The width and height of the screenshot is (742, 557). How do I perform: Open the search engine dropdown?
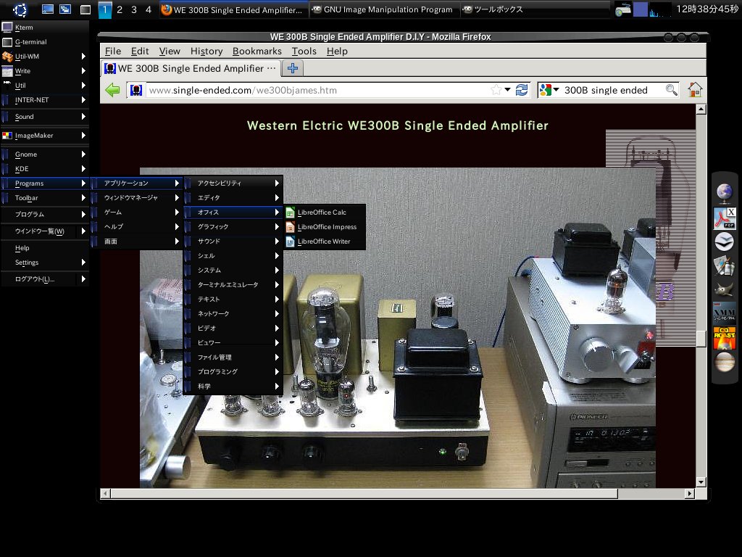[x=550, y=90]
